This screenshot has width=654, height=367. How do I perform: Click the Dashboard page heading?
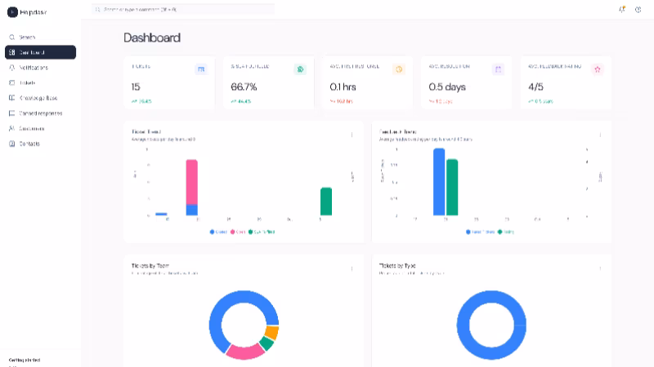coord(152,38)
